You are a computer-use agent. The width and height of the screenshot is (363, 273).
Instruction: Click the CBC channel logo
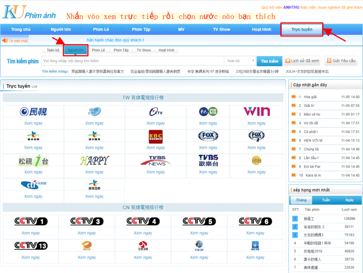[x=156, y=136]
